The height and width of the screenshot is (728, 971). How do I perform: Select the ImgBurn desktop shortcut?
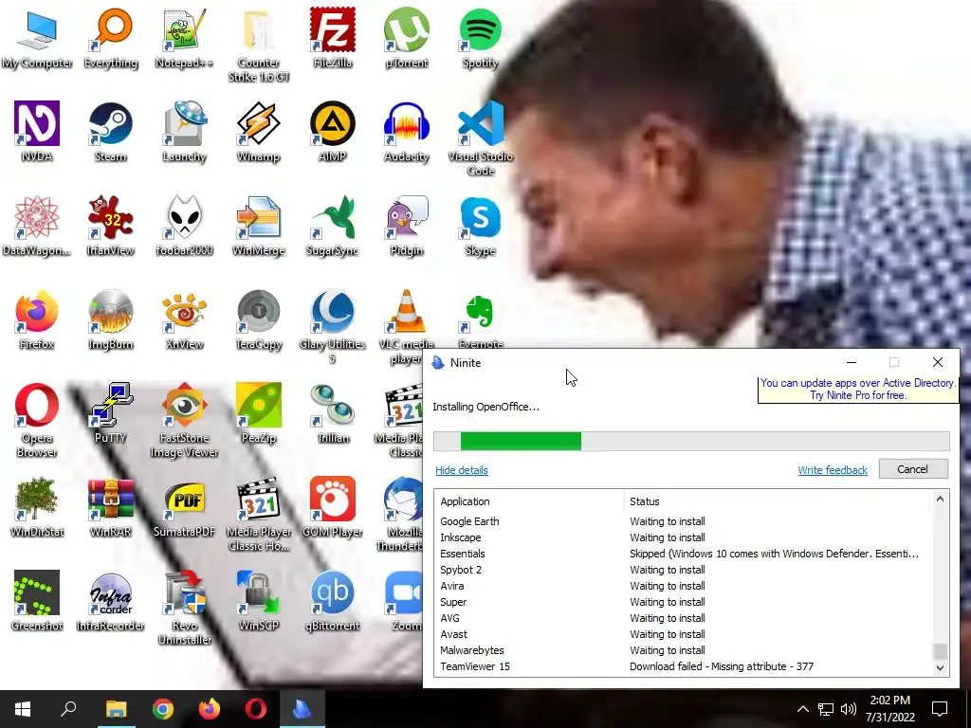(111, 319)
